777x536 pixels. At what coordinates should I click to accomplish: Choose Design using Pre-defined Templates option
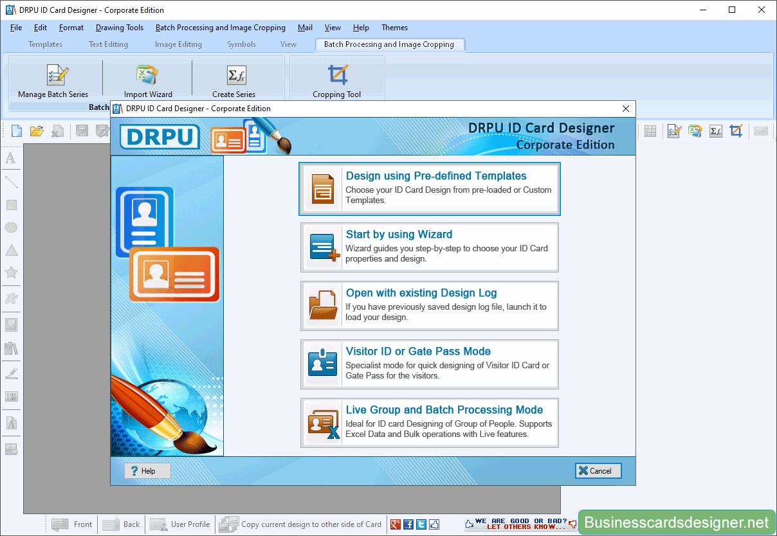(430, 188)
